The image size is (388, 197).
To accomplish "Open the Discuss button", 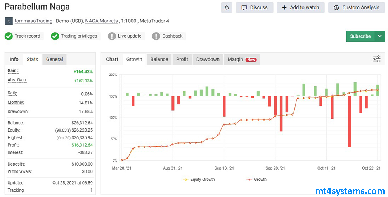I will (x=255, y=7).
